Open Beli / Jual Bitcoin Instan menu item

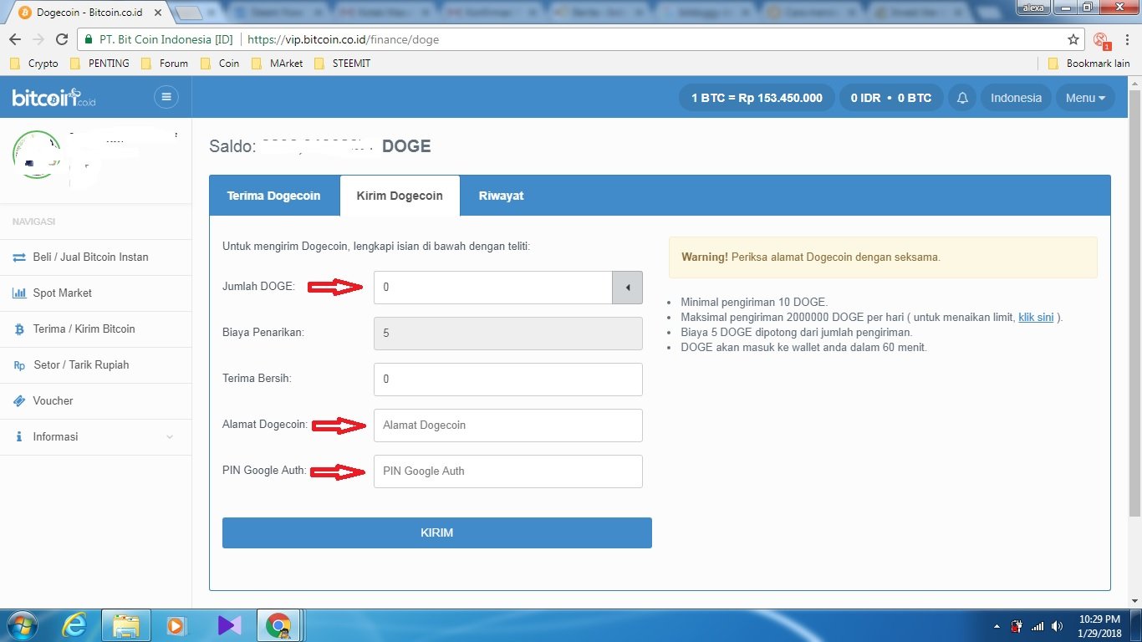pos(96,257)
